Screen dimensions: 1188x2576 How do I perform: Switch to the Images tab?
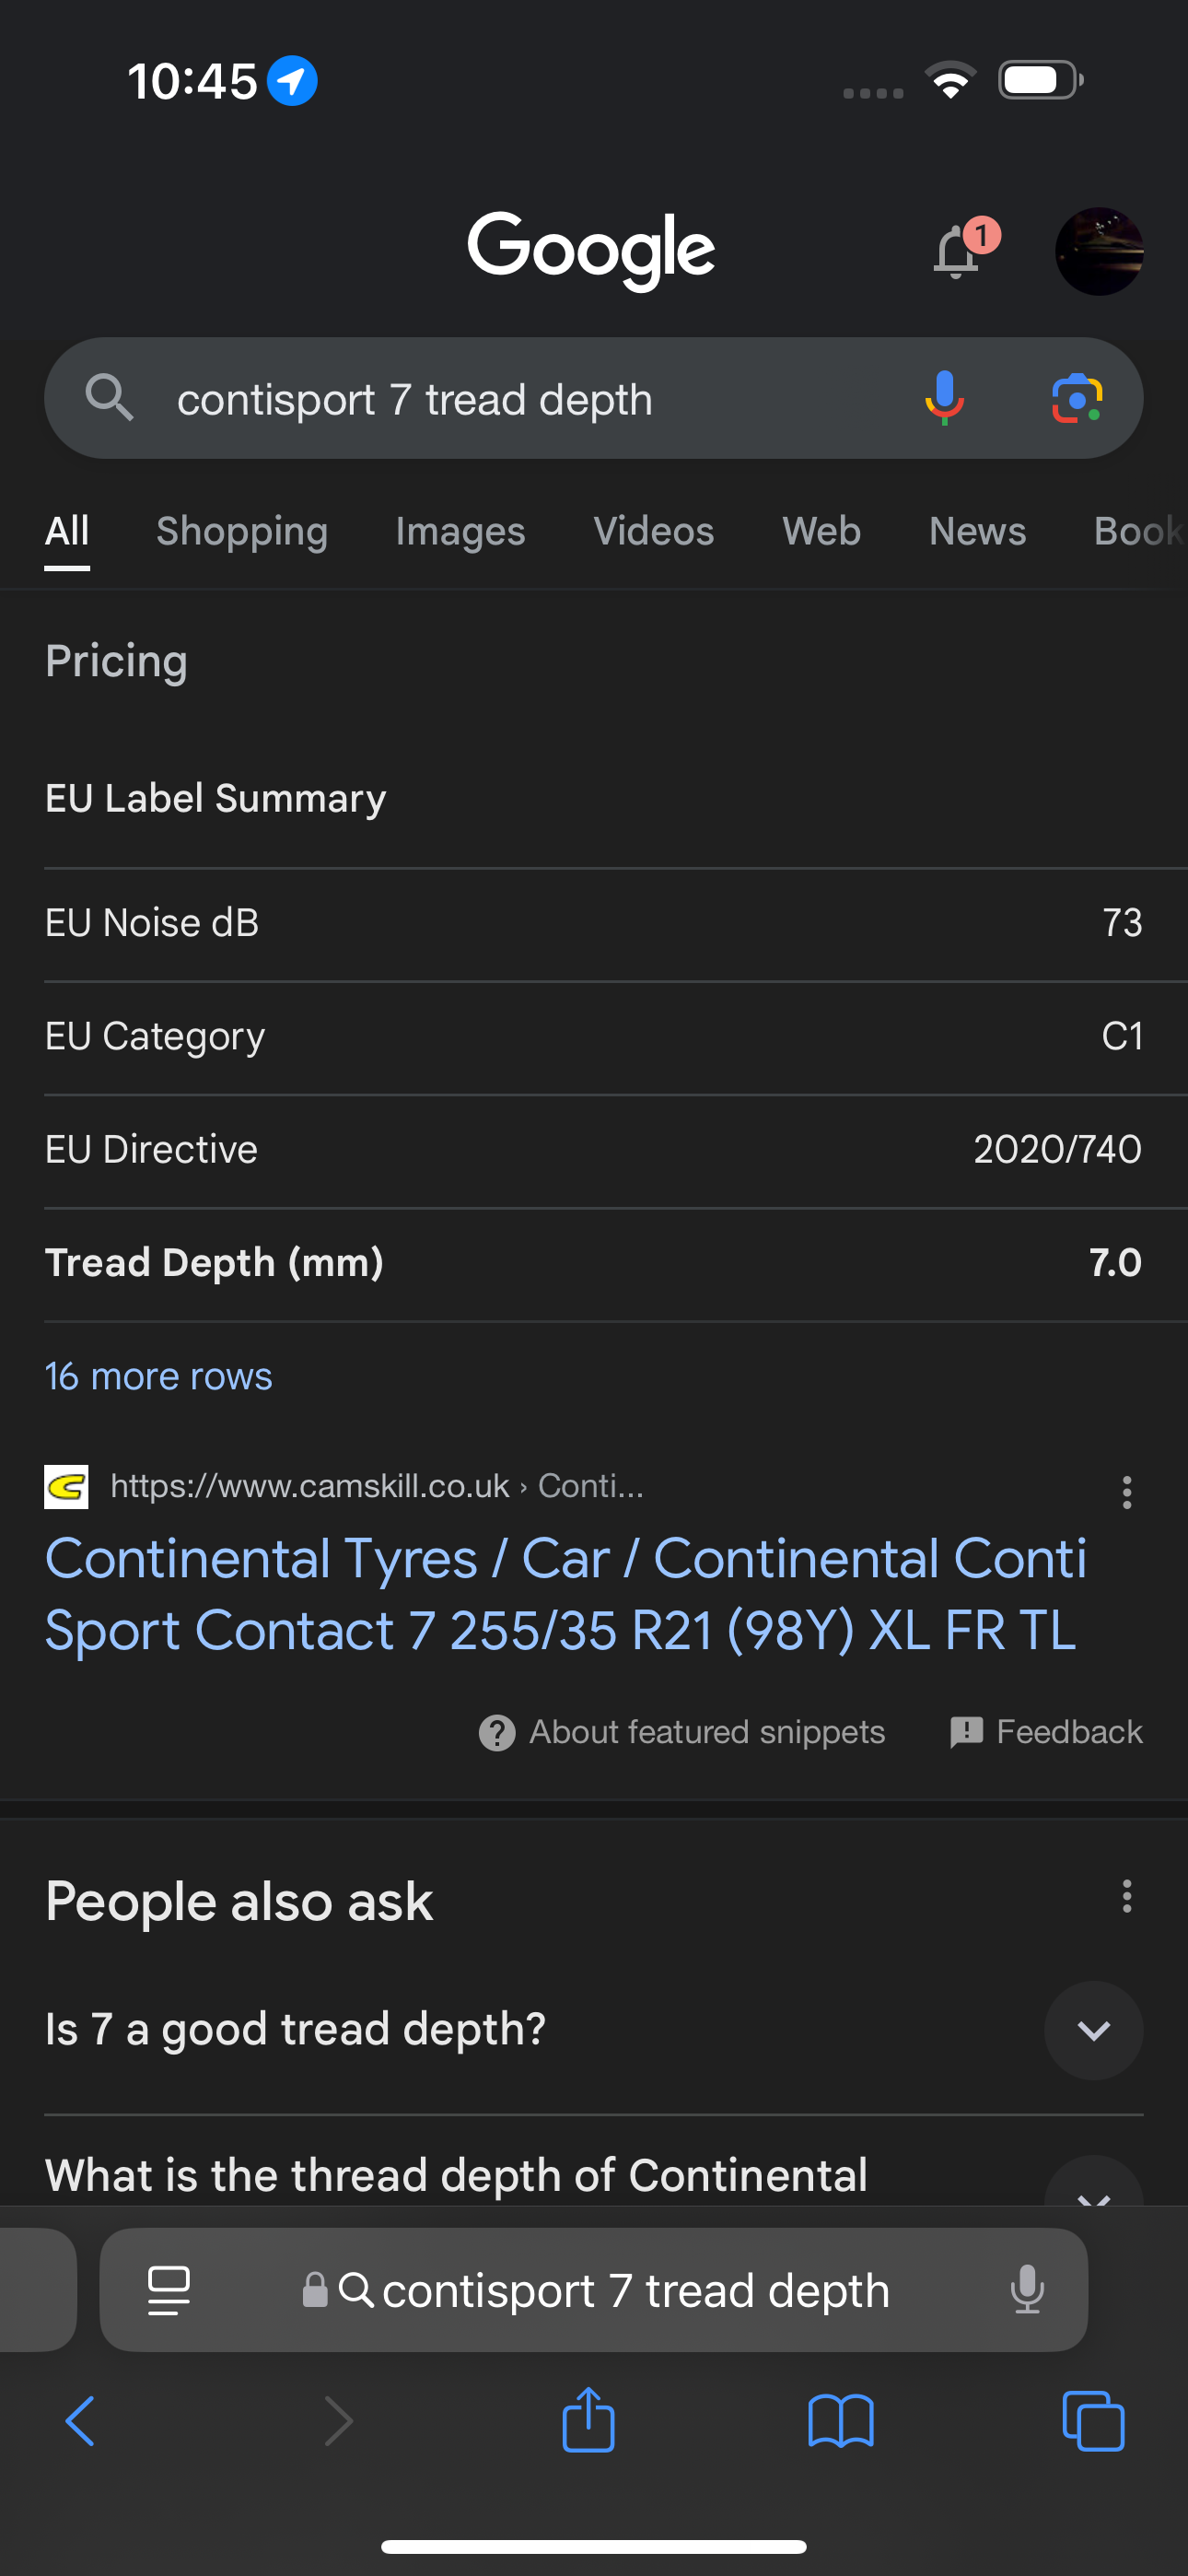pyautogui.click(x=460, y=531)
